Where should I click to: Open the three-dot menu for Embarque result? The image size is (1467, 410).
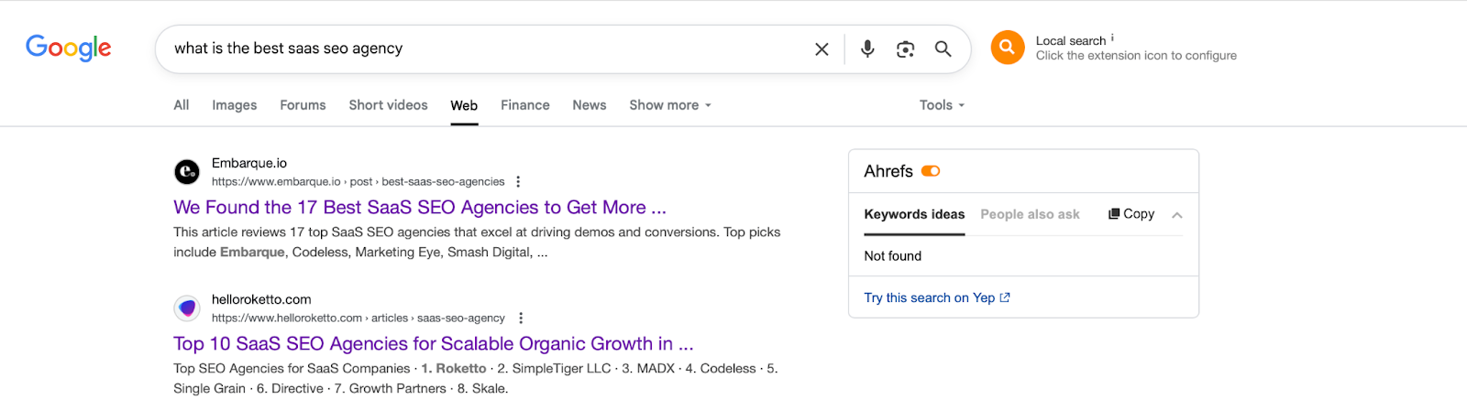tap(518, 181)
